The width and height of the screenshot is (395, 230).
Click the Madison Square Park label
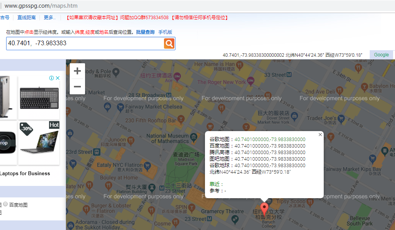(186, 161)
